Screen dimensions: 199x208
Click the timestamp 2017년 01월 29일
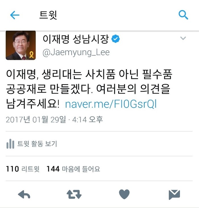coord(36,120)
